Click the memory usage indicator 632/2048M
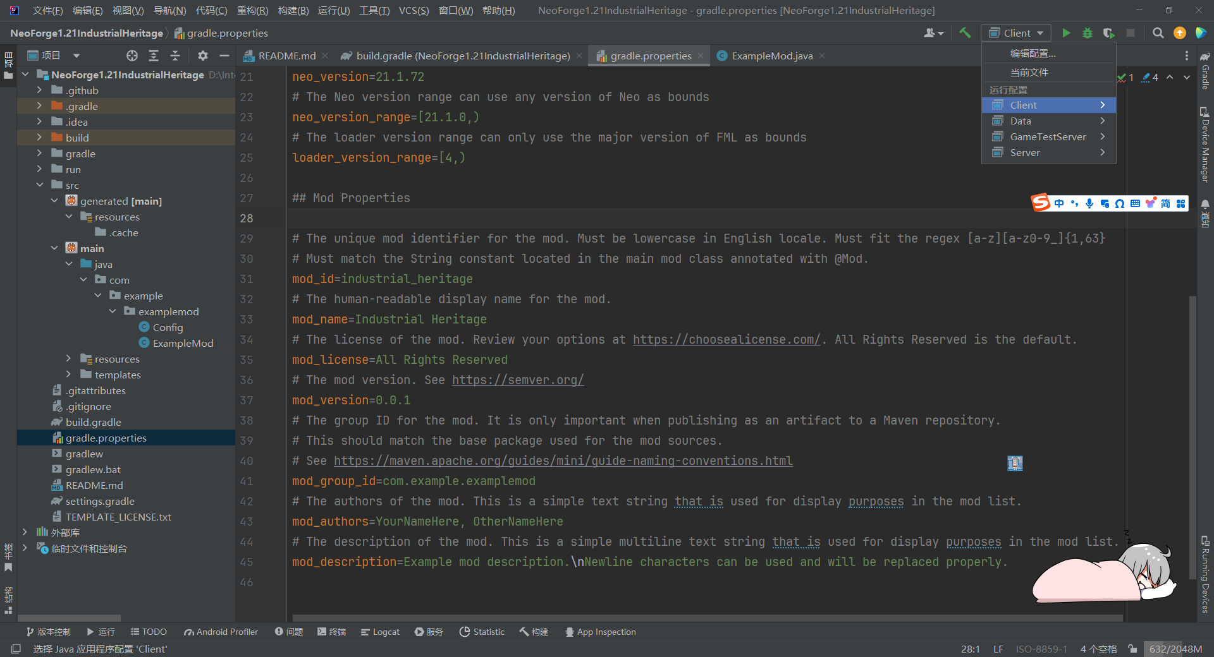Image resolution: width=1214 pixels, height=657 pixels. point(1175,649)
